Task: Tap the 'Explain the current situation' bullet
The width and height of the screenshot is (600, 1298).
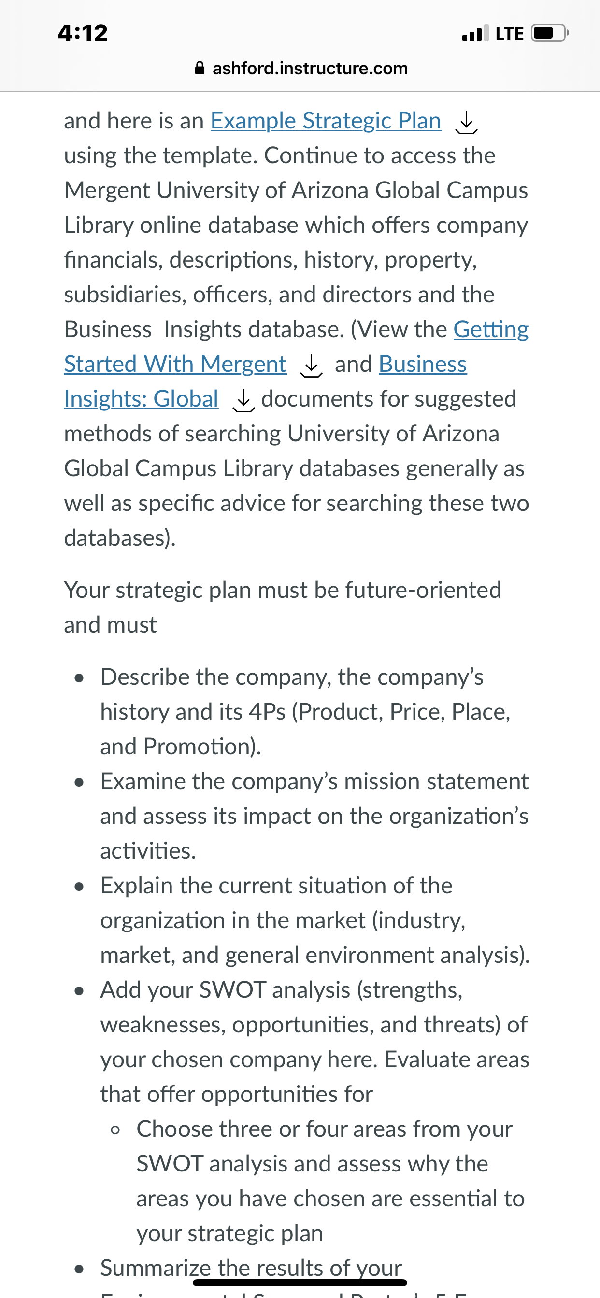Action: coord(315,920)
